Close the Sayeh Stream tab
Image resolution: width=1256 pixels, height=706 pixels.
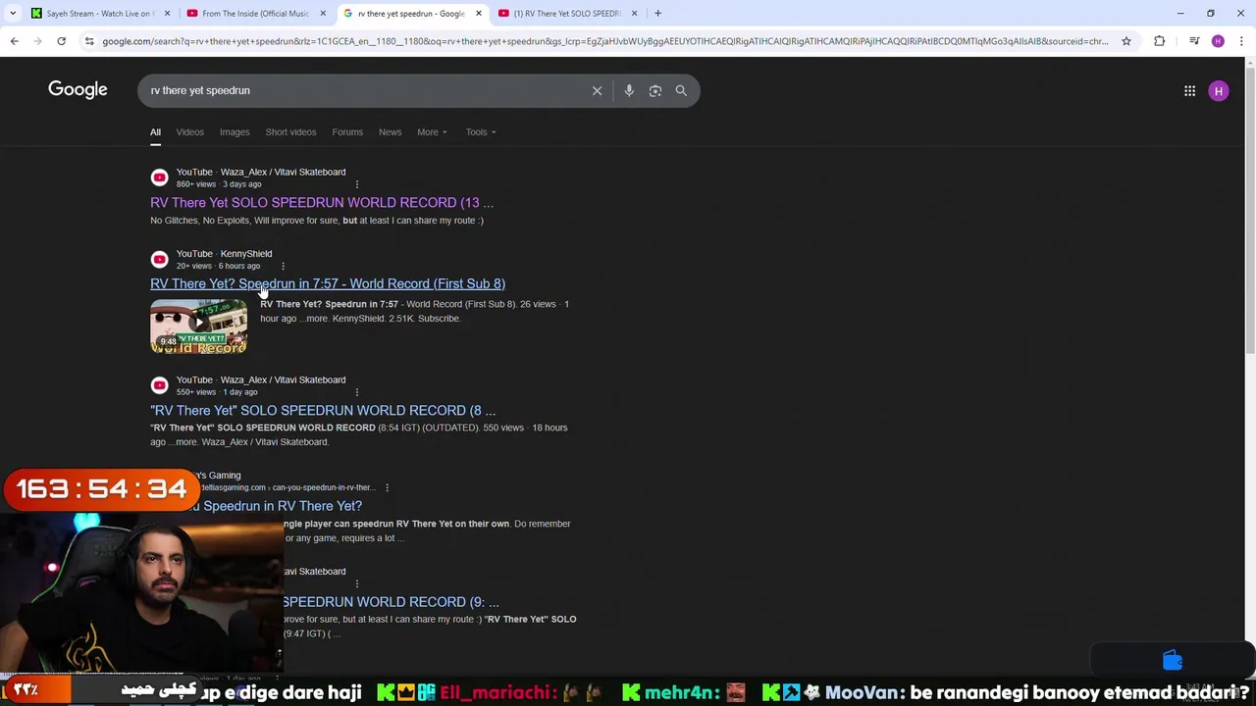tap(167, 14)
